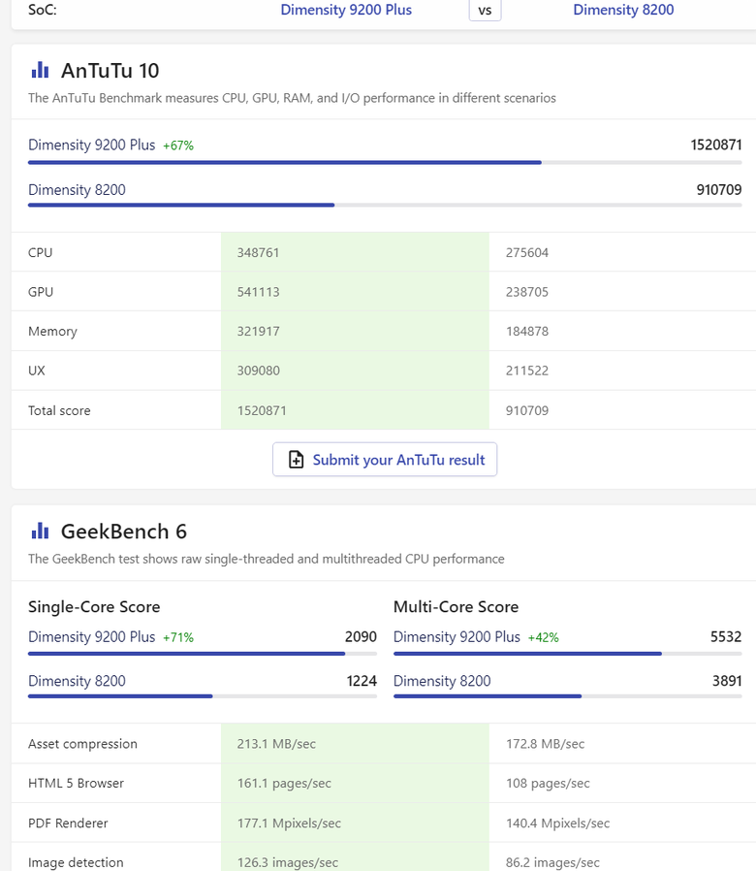Open Dimensity 8200 link under Multi-Core Score
This screenshot has width=756, height=871.
(x=442, y=681)
